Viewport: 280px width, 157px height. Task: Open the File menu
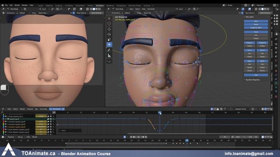(7, 5)
